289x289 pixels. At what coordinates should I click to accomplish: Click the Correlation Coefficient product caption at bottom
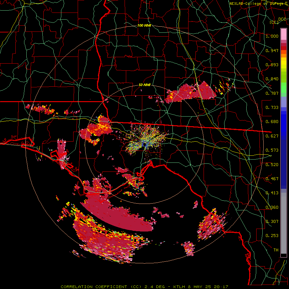[x=144, y=287]
